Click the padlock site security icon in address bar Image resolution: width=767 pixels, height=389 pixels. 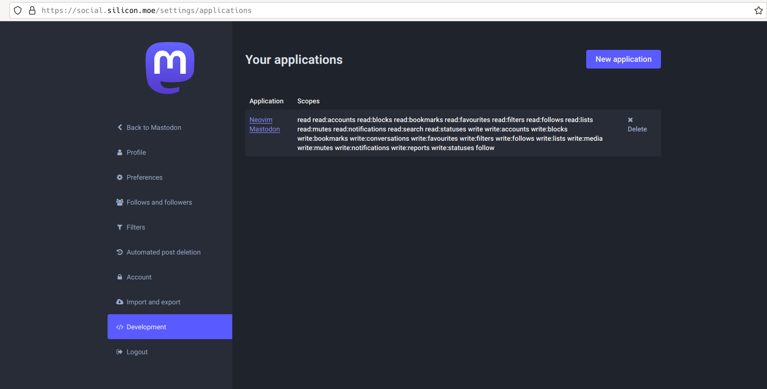pos(32,10)
